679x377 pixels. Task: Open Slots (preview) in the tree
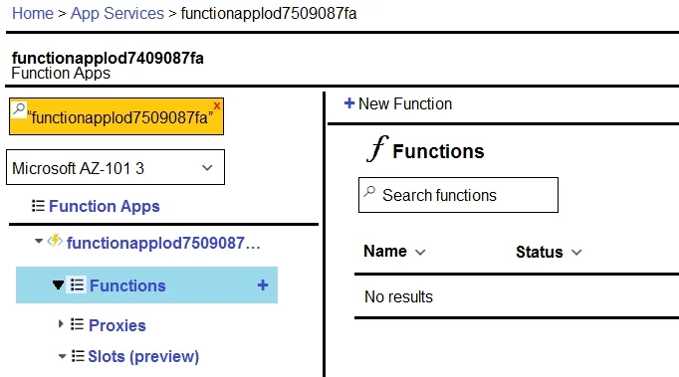pos(143,357)
